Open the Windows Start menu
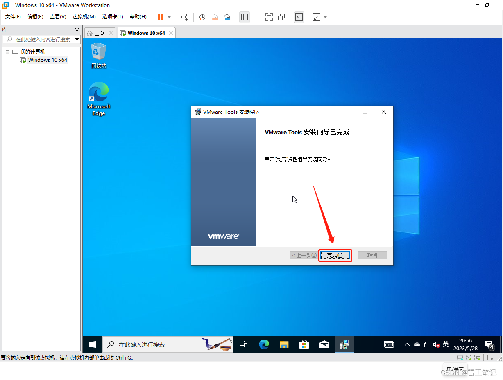Screen dimensions: 503x380 pos(93,344)
